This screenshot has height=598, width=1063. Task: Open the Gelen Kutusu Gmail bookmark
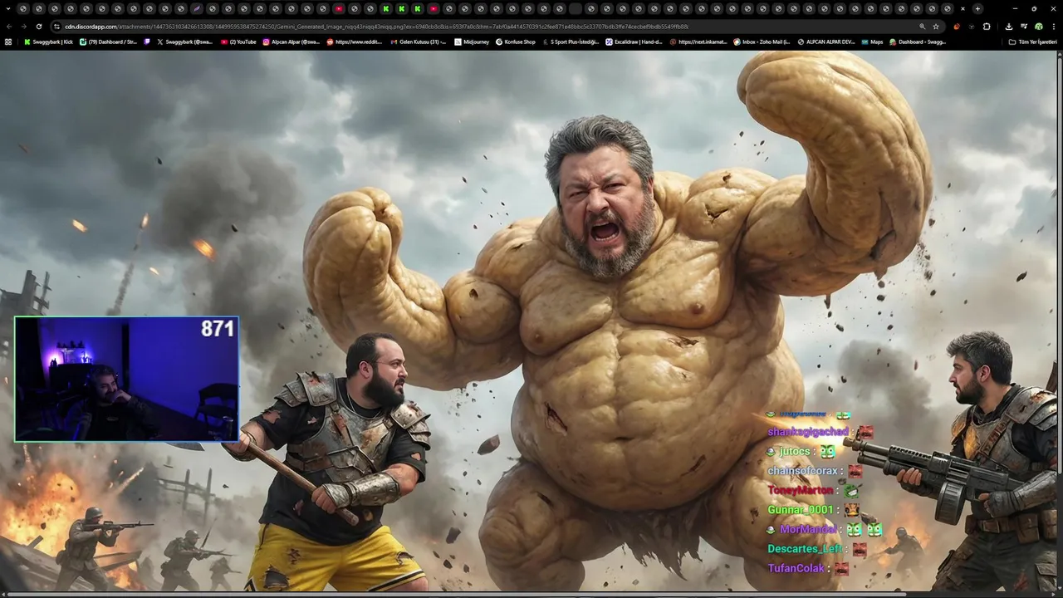click(419, 42)
